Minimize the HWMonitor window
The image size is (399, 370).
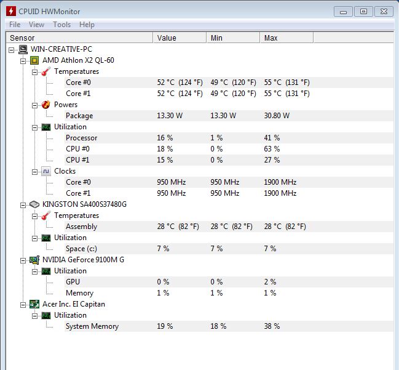[343, 12]
